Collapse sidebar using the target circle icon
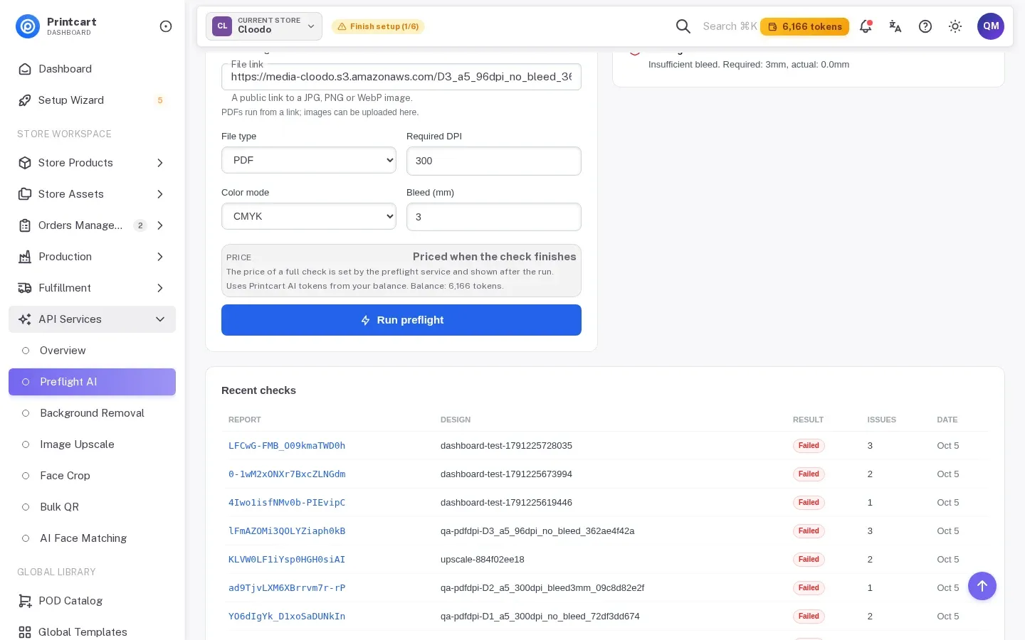The width and height of the screenshot is (1025, 640). [166, 26]
